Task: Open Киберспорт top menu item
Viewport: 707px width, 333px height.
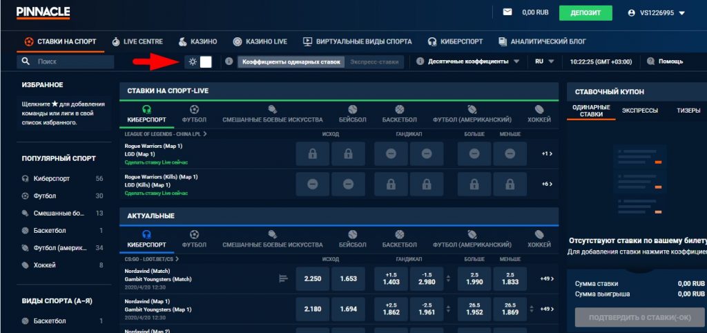Action: [455, 41]
